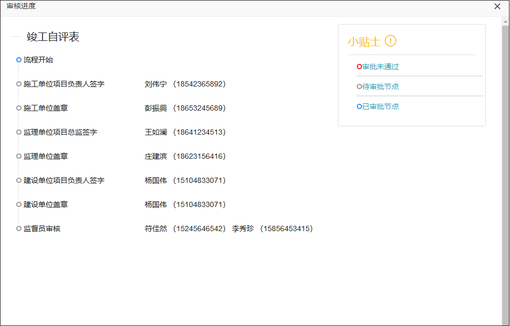The image size is (510, 326).
Task: Click approver 彭振興 (18653245689)
Action: pyautogui.click(x=185, y=108)
